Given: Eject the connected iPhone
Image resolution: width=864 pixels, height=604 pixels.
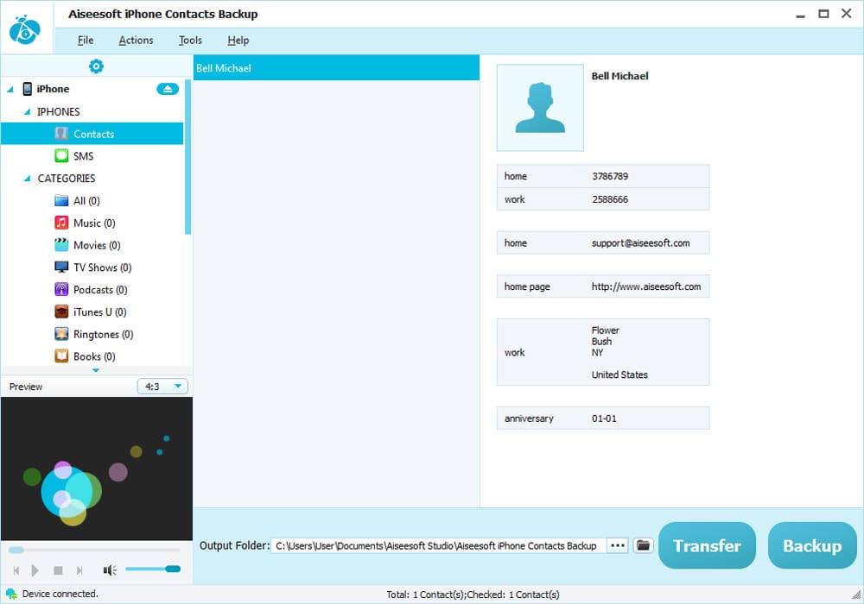Looking at the screenshot, I should click(x=168, y=88).
